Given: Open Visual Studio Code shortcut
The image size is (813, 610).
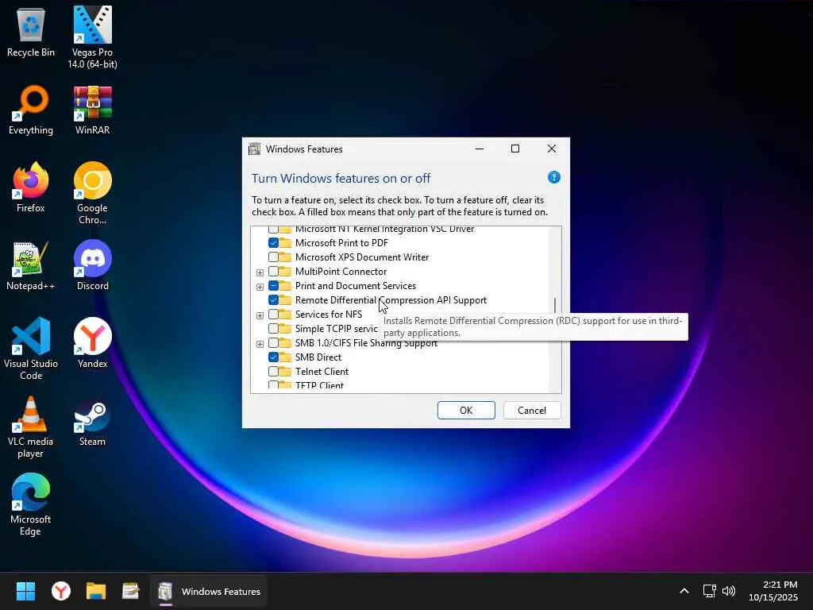Looking at the screenshot, I should coord(31,349).
